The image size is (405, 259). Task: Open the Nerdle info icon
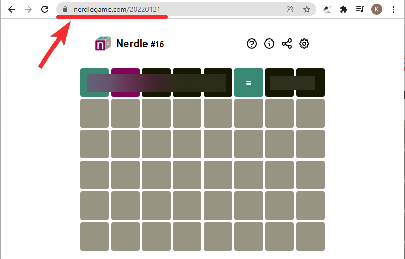pyautogui.click(x=269, y=44)
